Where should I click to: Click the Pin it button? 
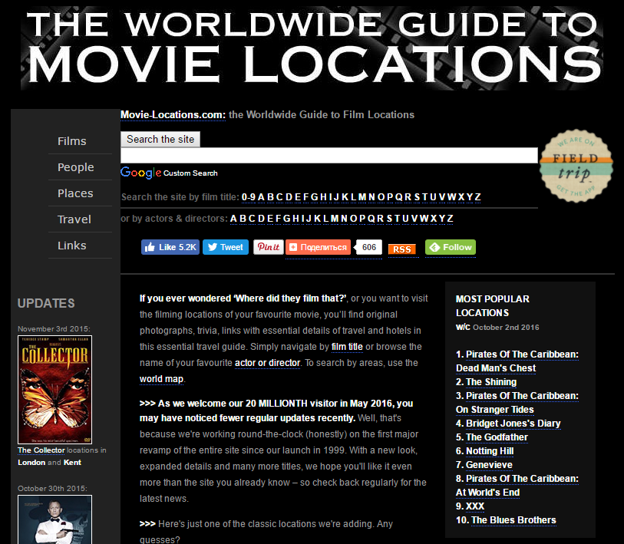268,247
